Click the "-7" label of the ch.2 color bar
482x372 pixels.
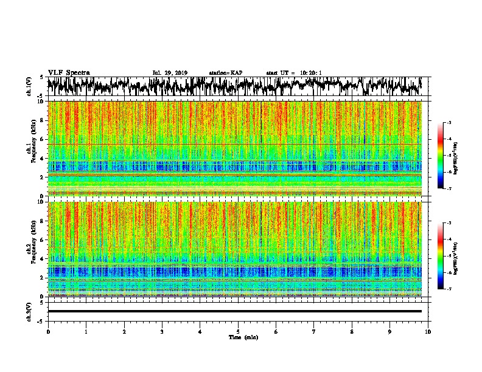pyautogui.click(x=449, y=289)
